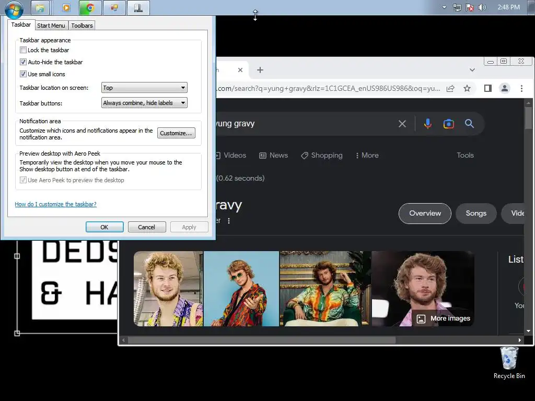Switch to Chrome via taskbar icon
Image resolution: width=535 pixels, height=401 pixels.
90,8
